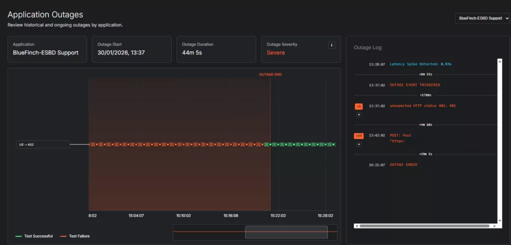Click the OUTAGE END marker label
This screenshot has width=511, height=245.
click(x=270, y=75)
